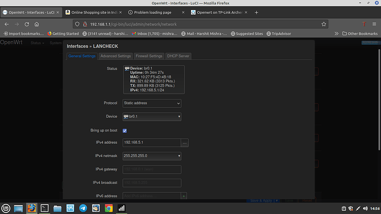Click the Save & Apply button
The height and width of the screenshot is (214, 381).
pyautogui.click(x=261, y=200)
